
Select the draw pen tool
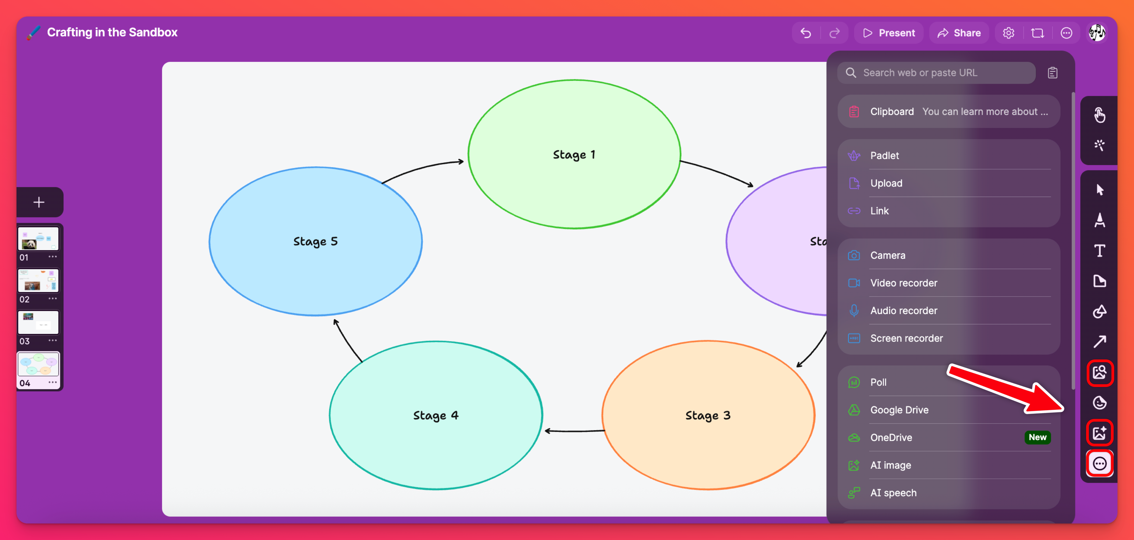tap(1099, 220)
